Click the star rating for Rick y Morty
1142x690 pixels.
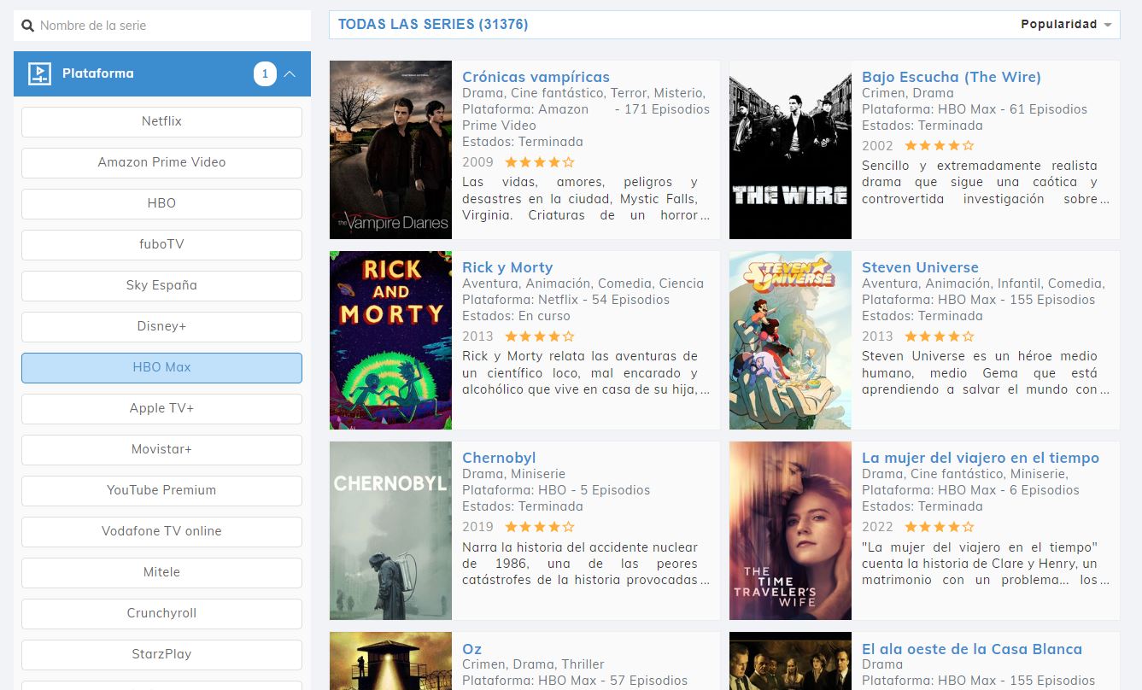pyautogui.click(x=539, y=336)
